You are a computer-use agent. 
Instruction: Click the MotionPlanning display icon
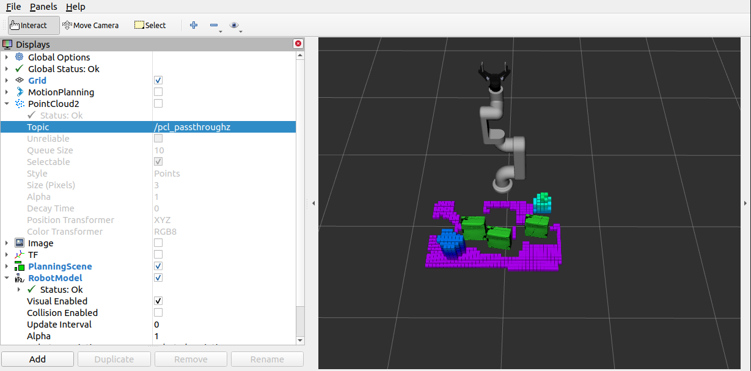(20, 92)
